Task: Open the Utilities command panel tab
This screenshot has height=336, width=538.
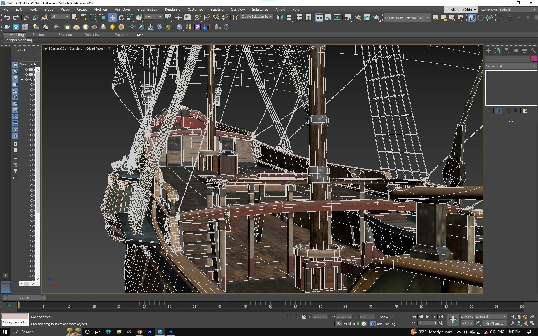Action: coord(533,51)
